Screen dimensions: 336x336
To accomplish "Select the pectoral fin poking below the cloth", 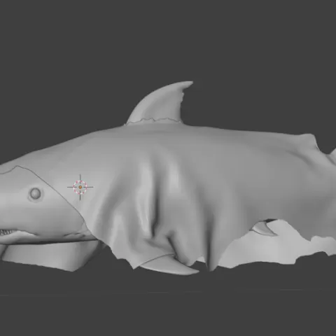I will coord(169,265).
